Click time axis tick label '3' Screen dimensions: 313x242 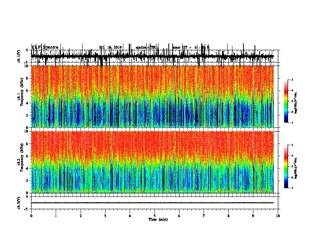(105, 216)
